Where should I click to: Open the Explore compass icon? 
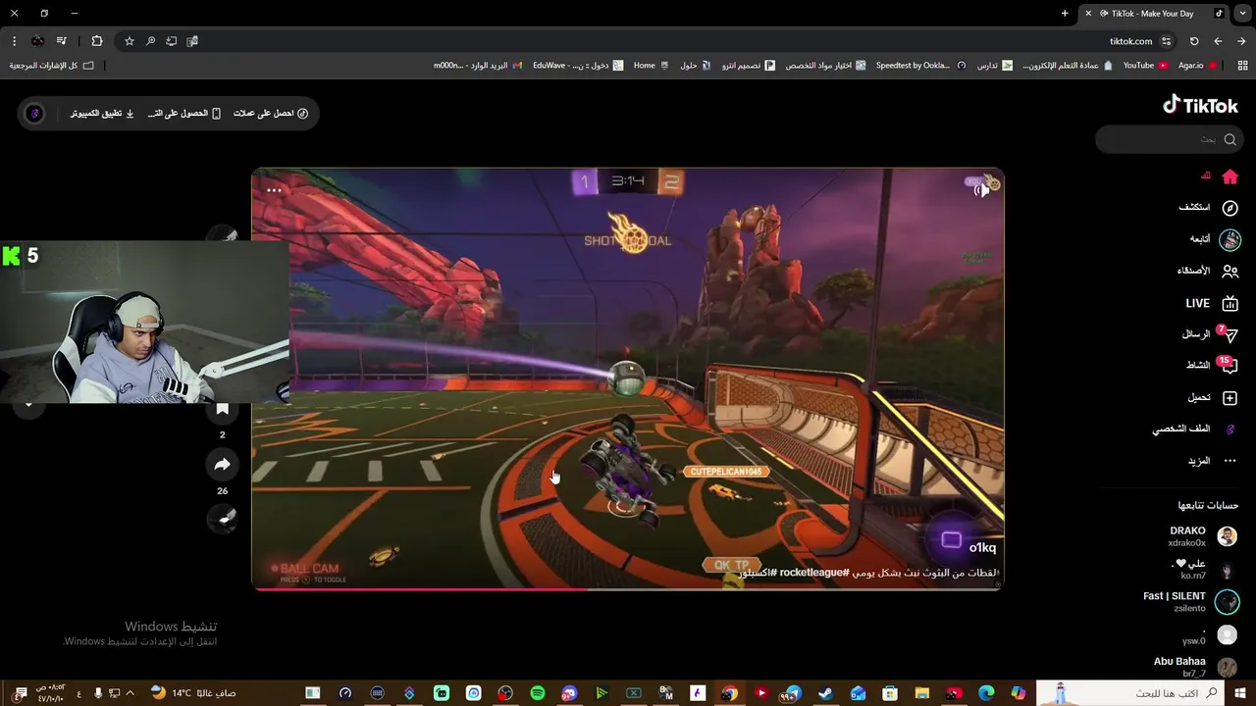click(1230, 208)
